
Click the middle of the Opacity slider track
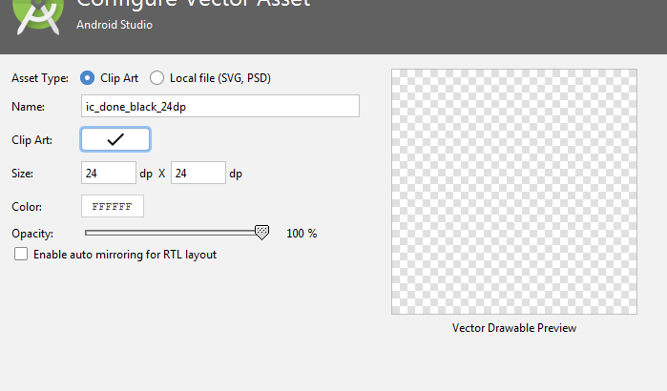(172, 232)
